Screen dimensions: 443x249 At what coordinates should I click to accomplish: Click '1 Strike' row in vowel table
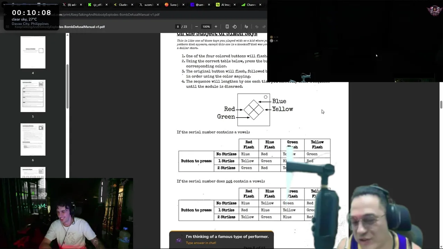pyautogui.click(x=226, y=161)
